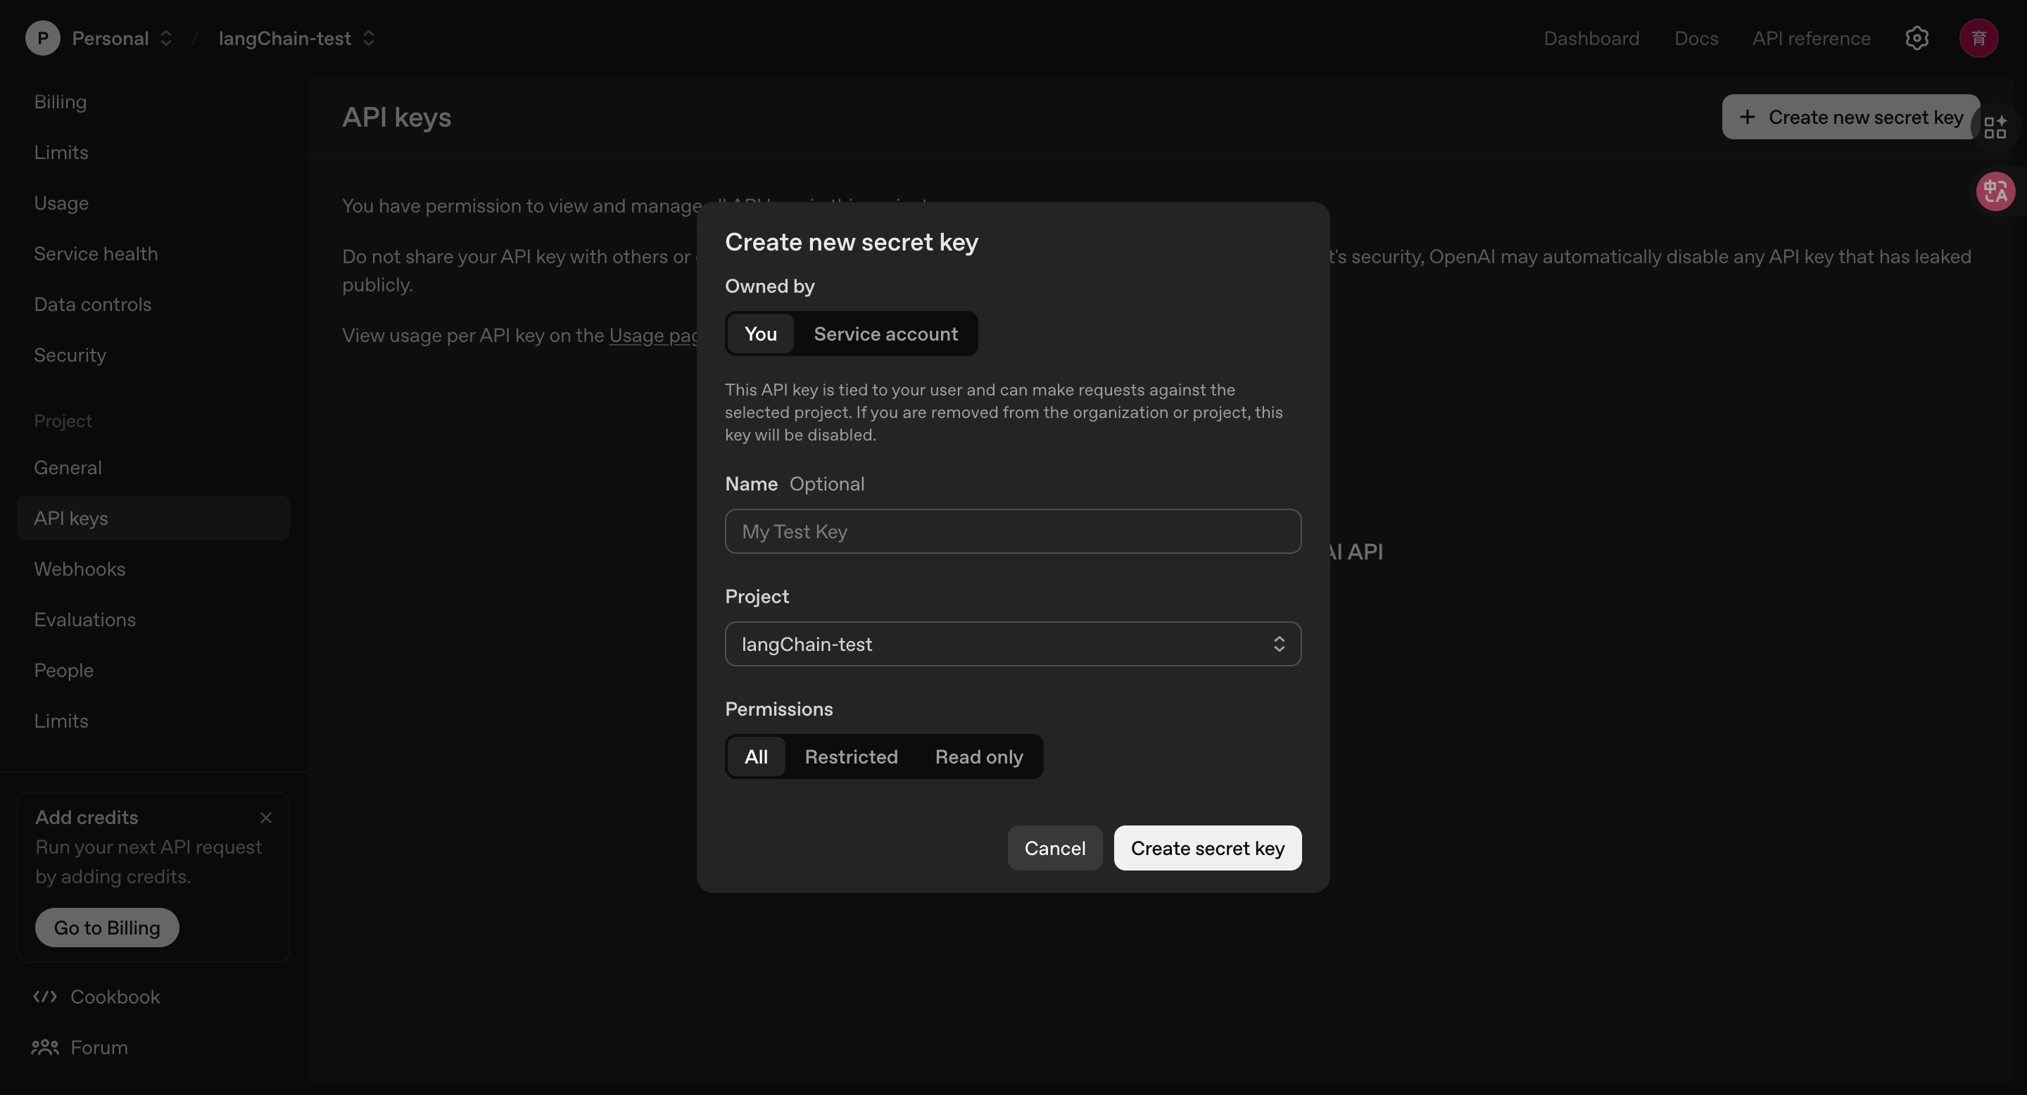
Task: Click the grid sparkle widget icon
Action: point(1995,127)
